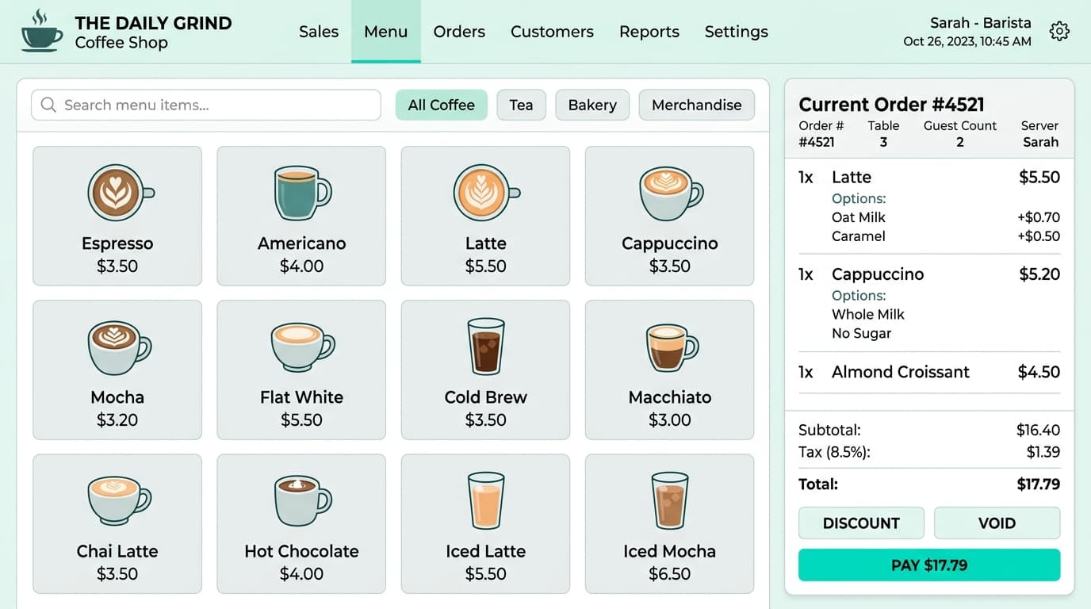Screen dimensions: 1091x609
Task: Click the No Sugar option
Action: [x=862, y=334]
